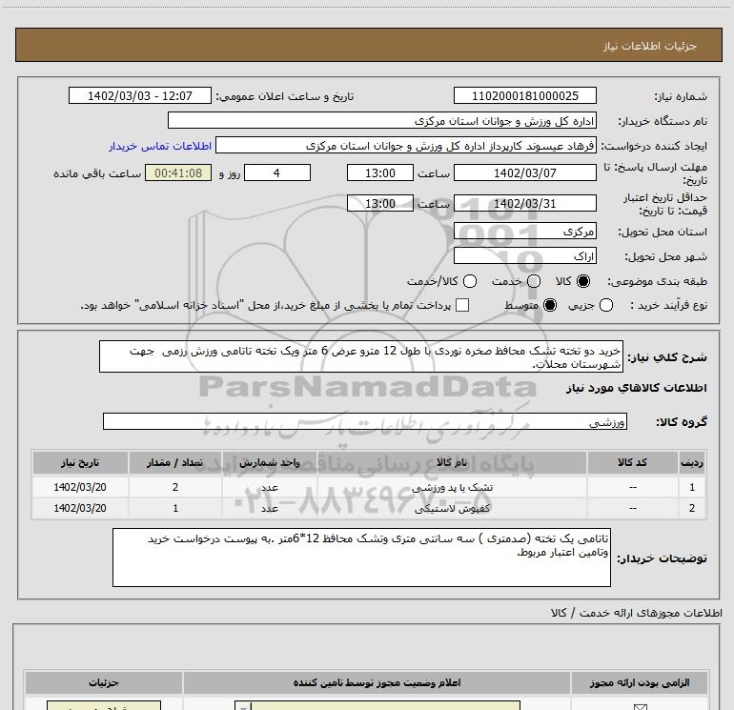
Task: Select the خدمت category radio button
Action: pos(534,281)
